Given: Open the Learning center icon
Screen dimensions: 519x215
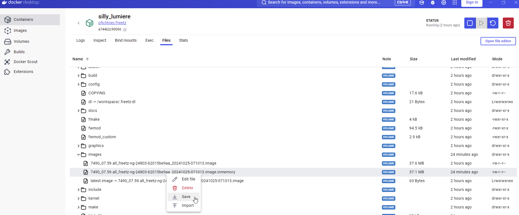Looking at the screenshot, I should coord(422,3).
